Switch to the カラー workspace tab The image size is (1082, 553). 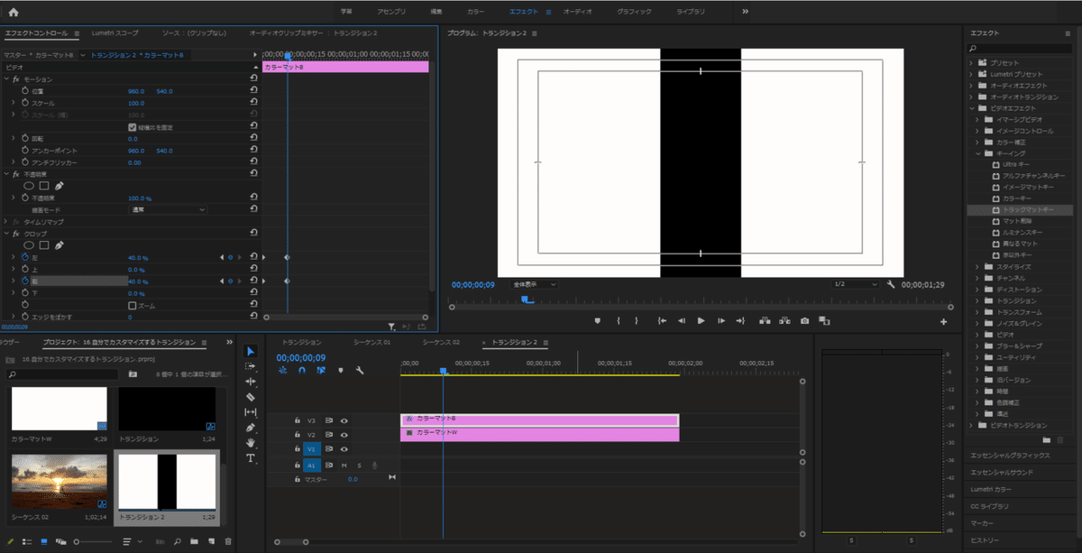[x=475, y=12]
